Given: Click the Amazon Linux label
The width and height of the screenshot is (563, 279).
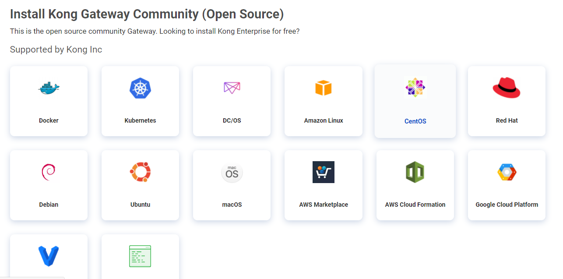Looking at the screenshot, I should 324,120.
